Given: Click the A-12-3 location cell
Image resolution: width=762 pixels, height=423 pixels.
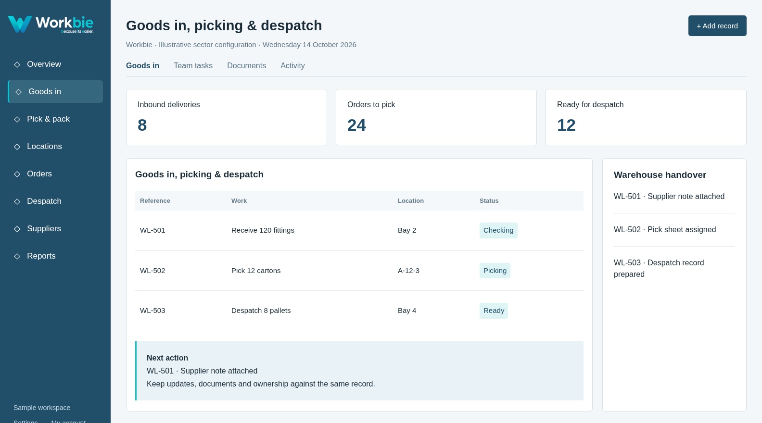Looking at the screenshot, I should coord(408,271).
